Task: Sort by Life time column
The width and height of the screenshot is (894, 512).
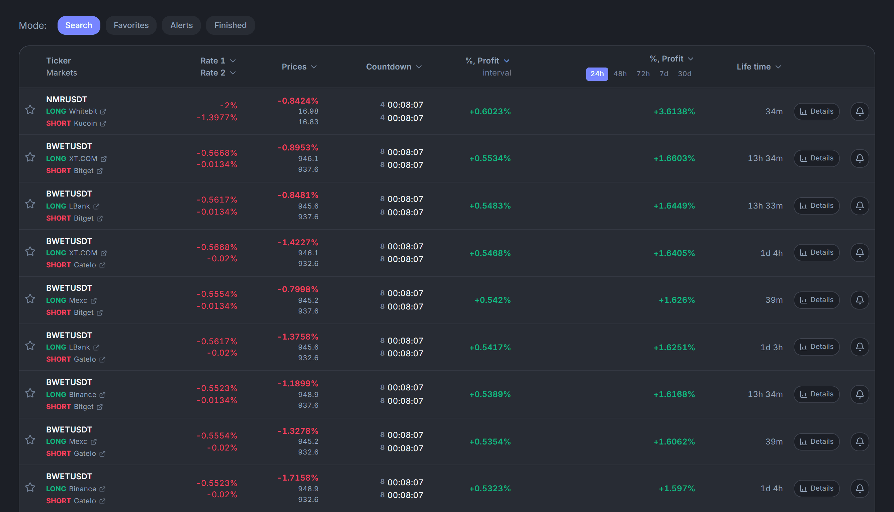Action: coord(759,67)
